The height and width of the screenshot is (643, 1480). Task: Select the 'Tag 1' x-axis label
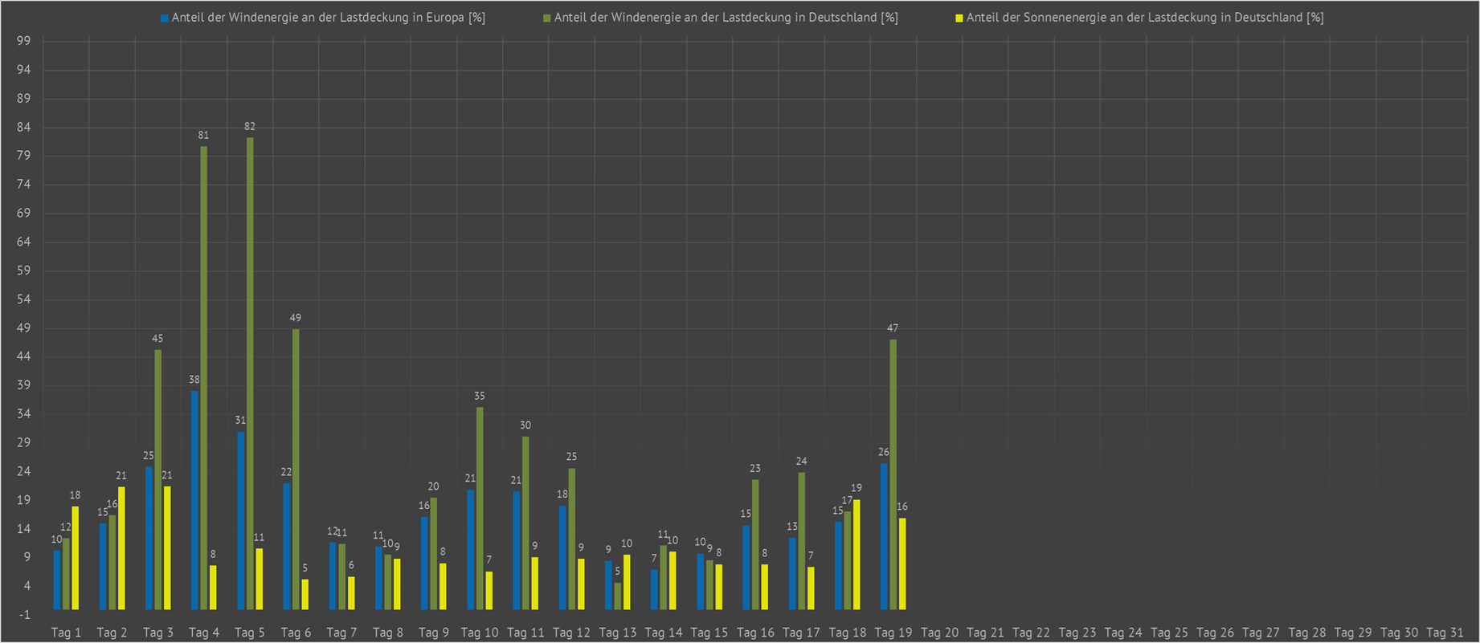[x=66, y=633]
